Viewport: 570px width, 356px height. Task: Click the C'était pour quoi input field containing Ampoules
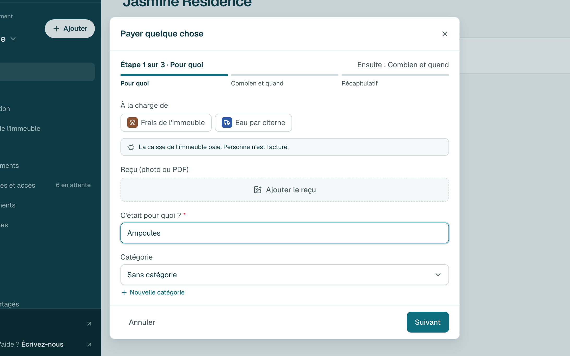coord(285,233)
